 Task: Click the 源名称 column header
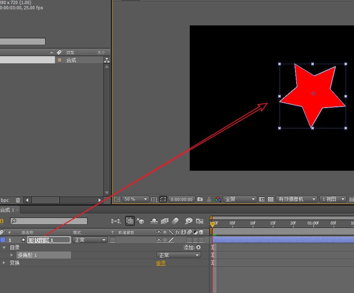pos(27,232)
